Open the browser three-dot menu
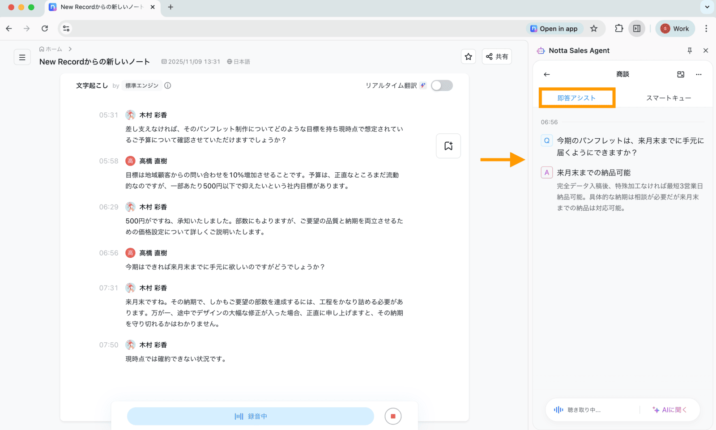 pyautogui.click(x=706, y=29)
